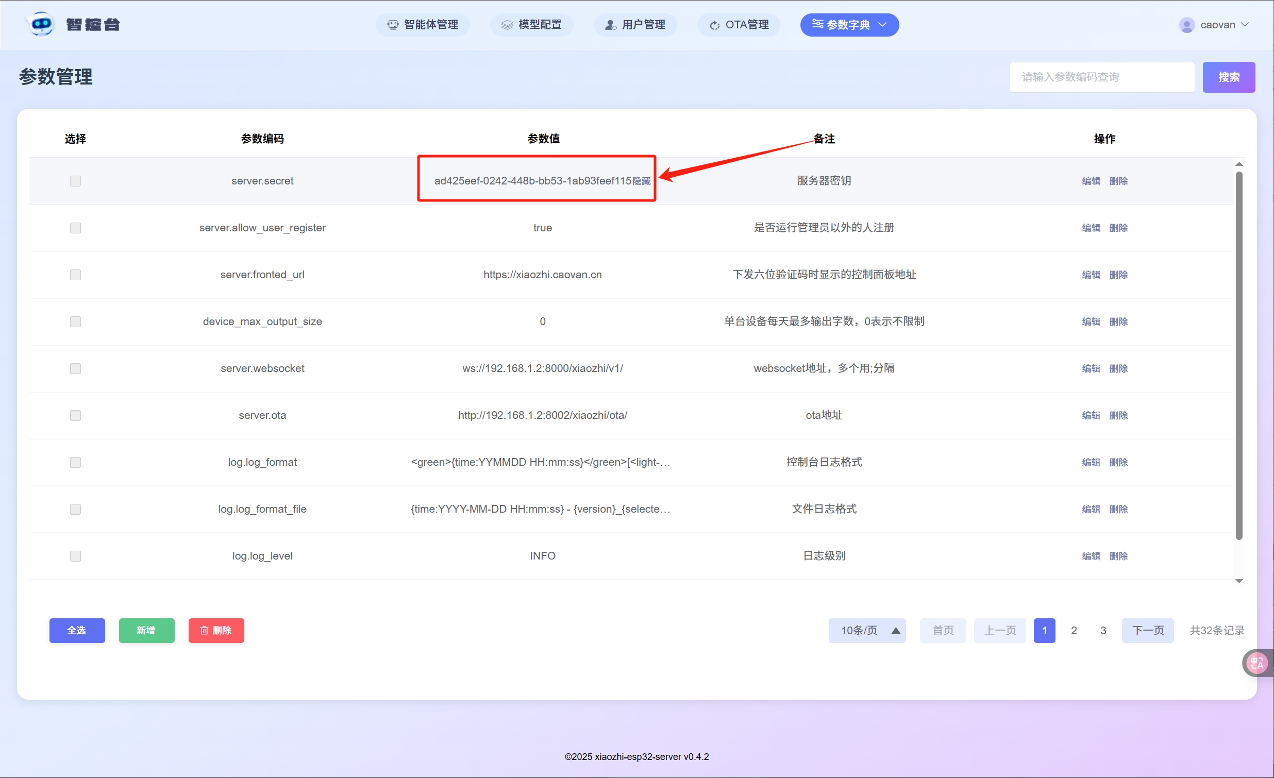Edit the server.websocket parameter

[1091, 368]
